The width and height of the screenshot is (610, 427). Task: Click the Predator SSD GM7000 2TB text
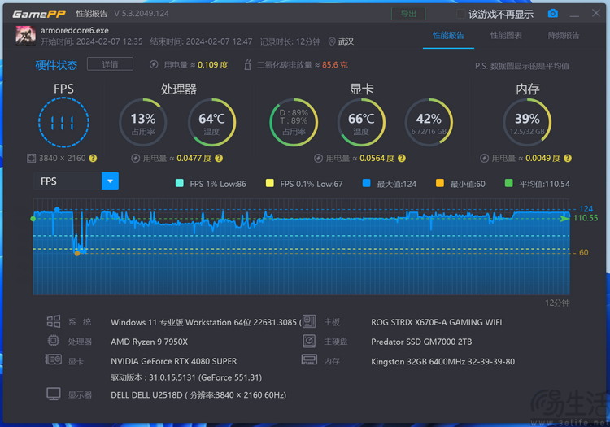coord(421,342)
